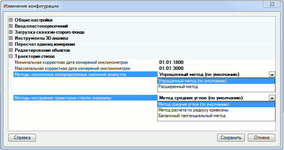Choose Метод расчета по радиусу кривизны
This screenshot has width=284, height=150.
coord(216,110)
